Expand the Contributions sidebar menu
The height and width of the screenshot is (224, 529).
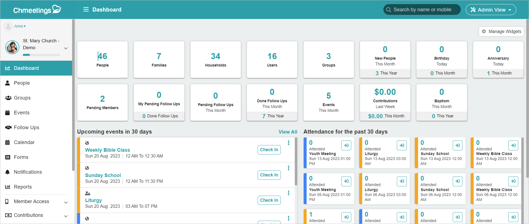click(x=36, y=215)
